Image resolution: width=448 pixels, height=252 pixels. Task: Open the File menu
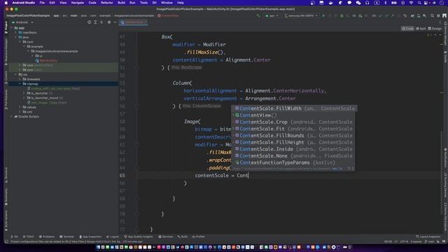click(x=42, y=3)
